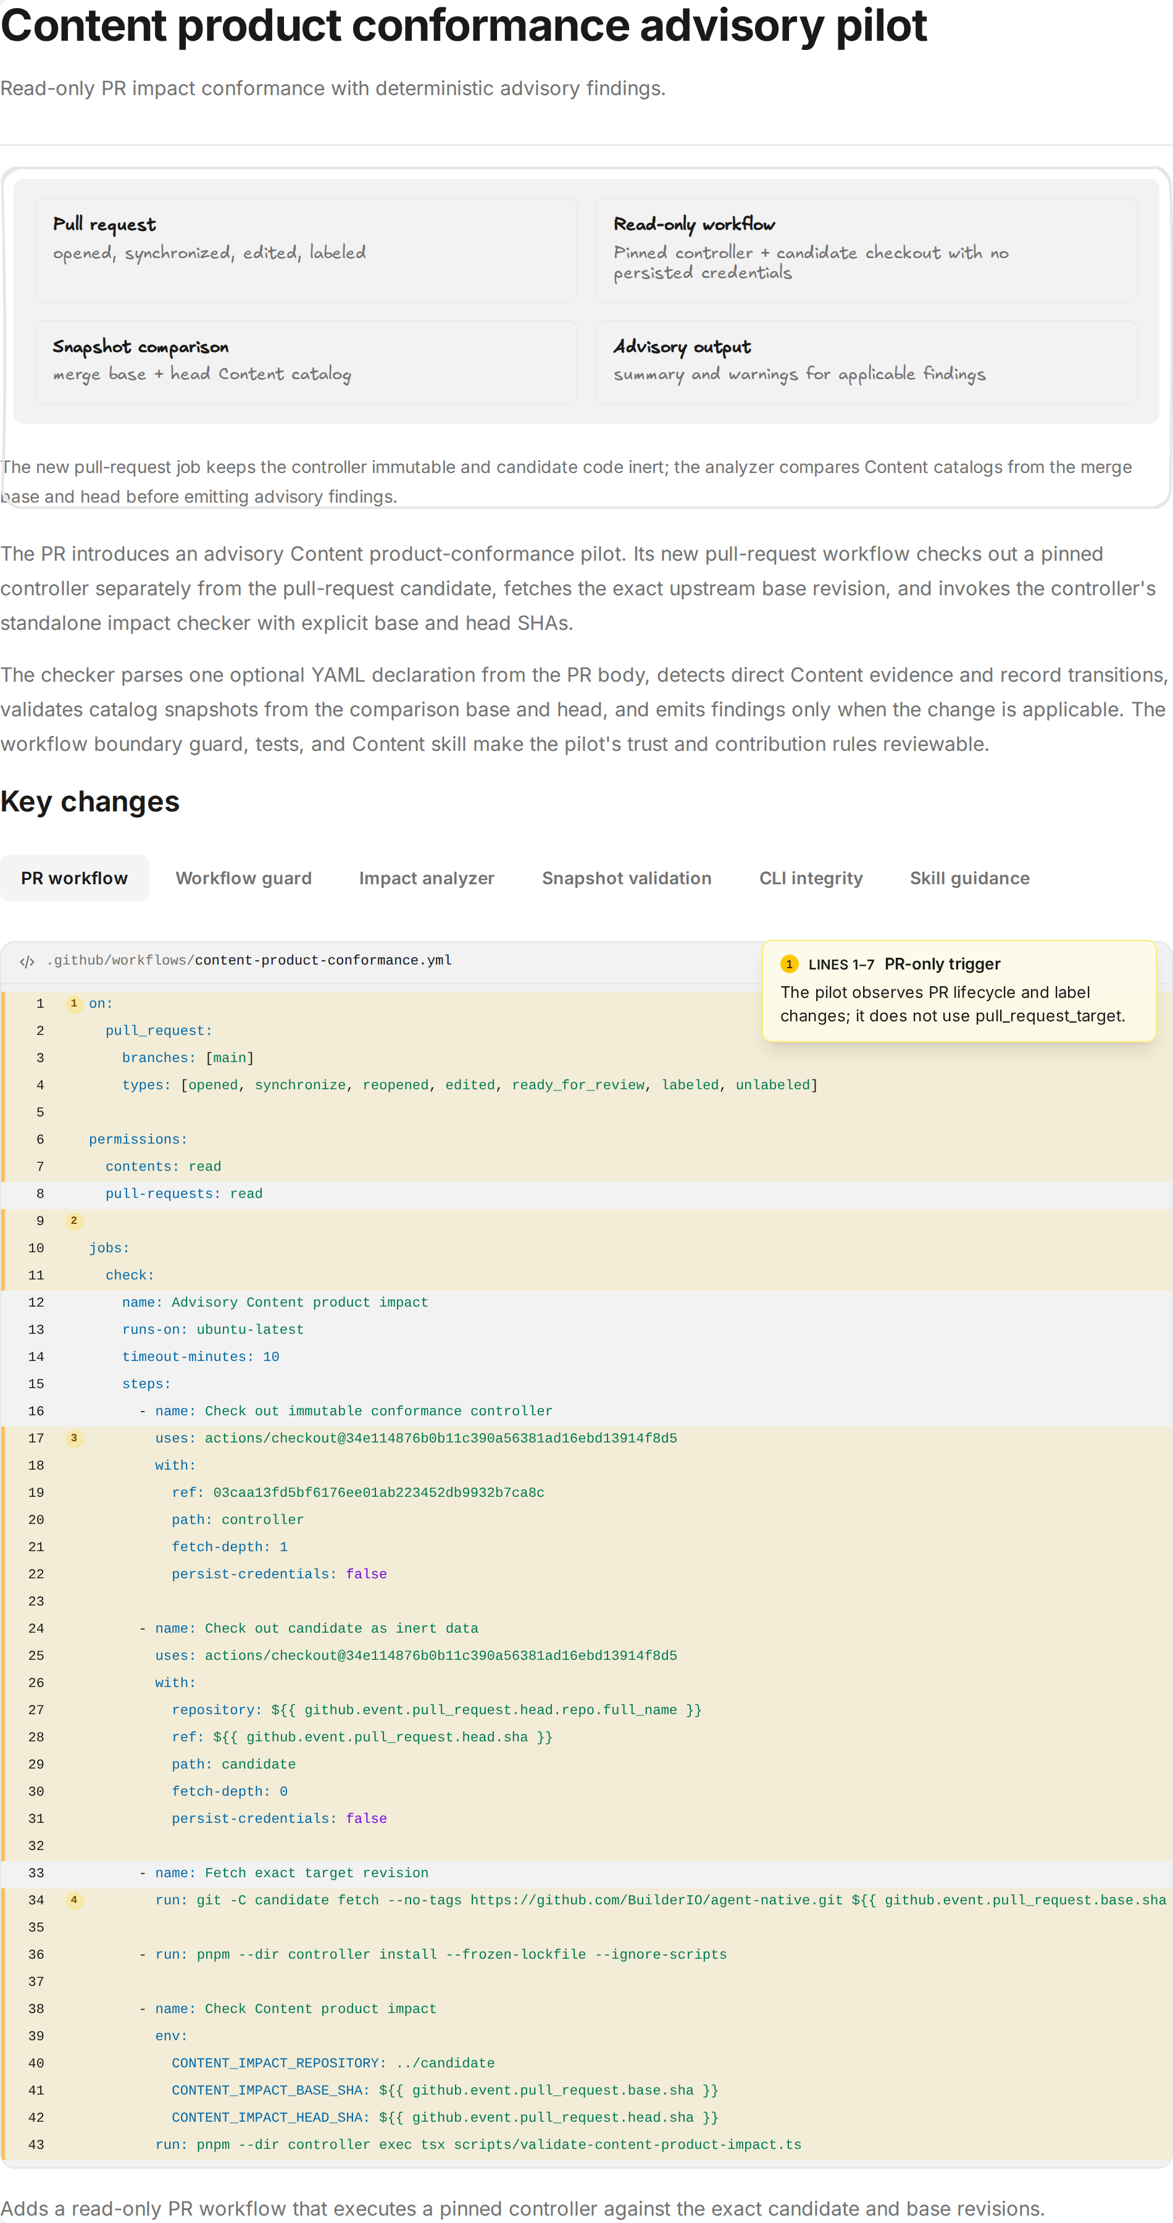Click line 29 'path: candidate'
This screenshot has height=2223, width=1173.
(x=233, y=1764)
